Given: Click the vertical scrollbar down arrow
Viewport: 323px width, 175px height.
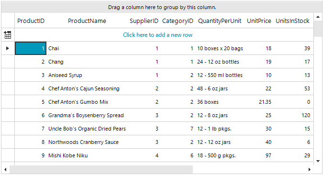Looking at the screenshot, I should click(x=318, y=161).
